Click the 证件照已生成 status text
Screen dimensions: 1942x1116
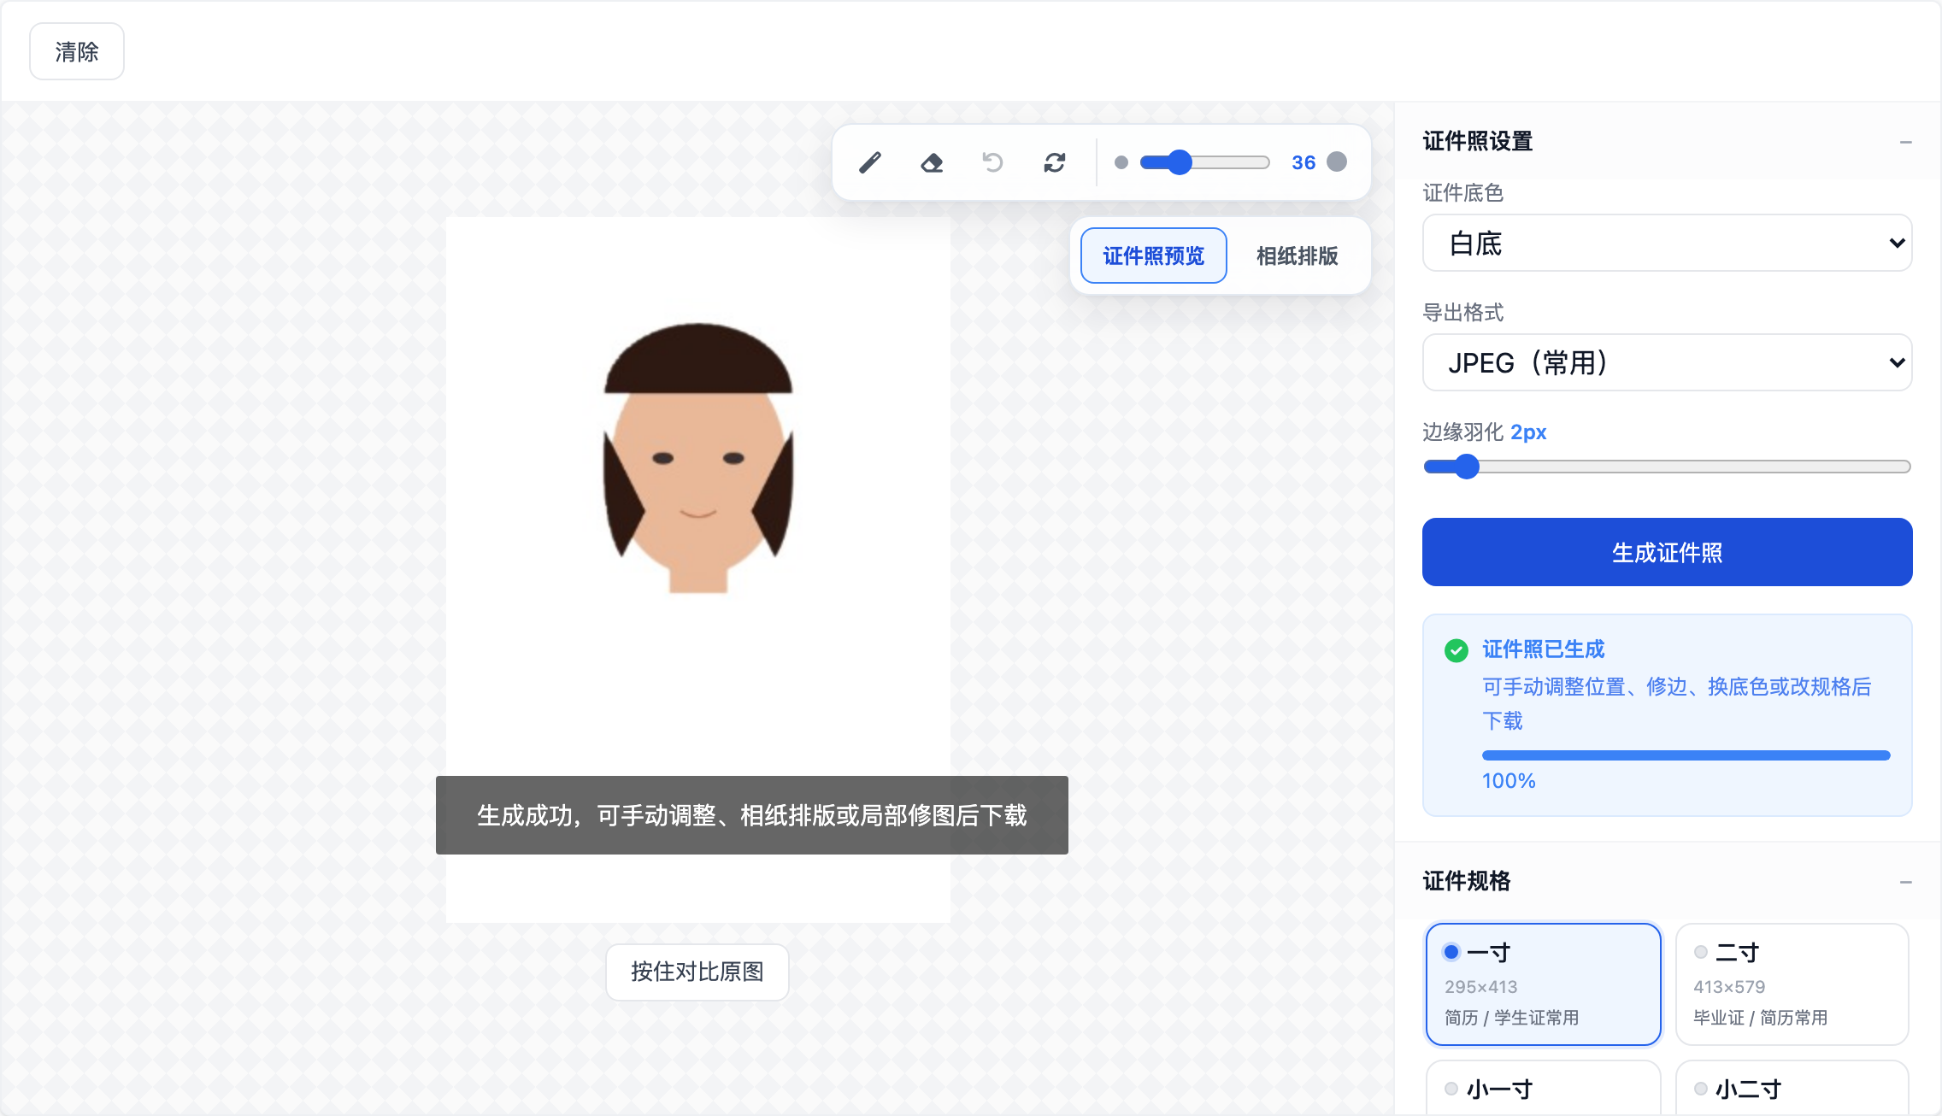pyautogui.click(x=1543, y=649)
